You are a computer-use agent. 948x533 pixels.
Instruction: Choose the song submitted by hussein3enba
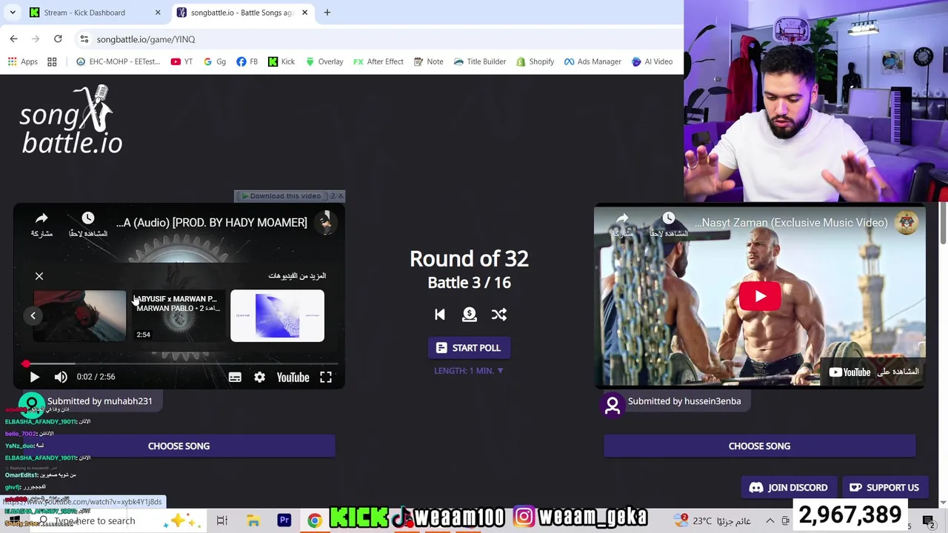coord(759,446)
